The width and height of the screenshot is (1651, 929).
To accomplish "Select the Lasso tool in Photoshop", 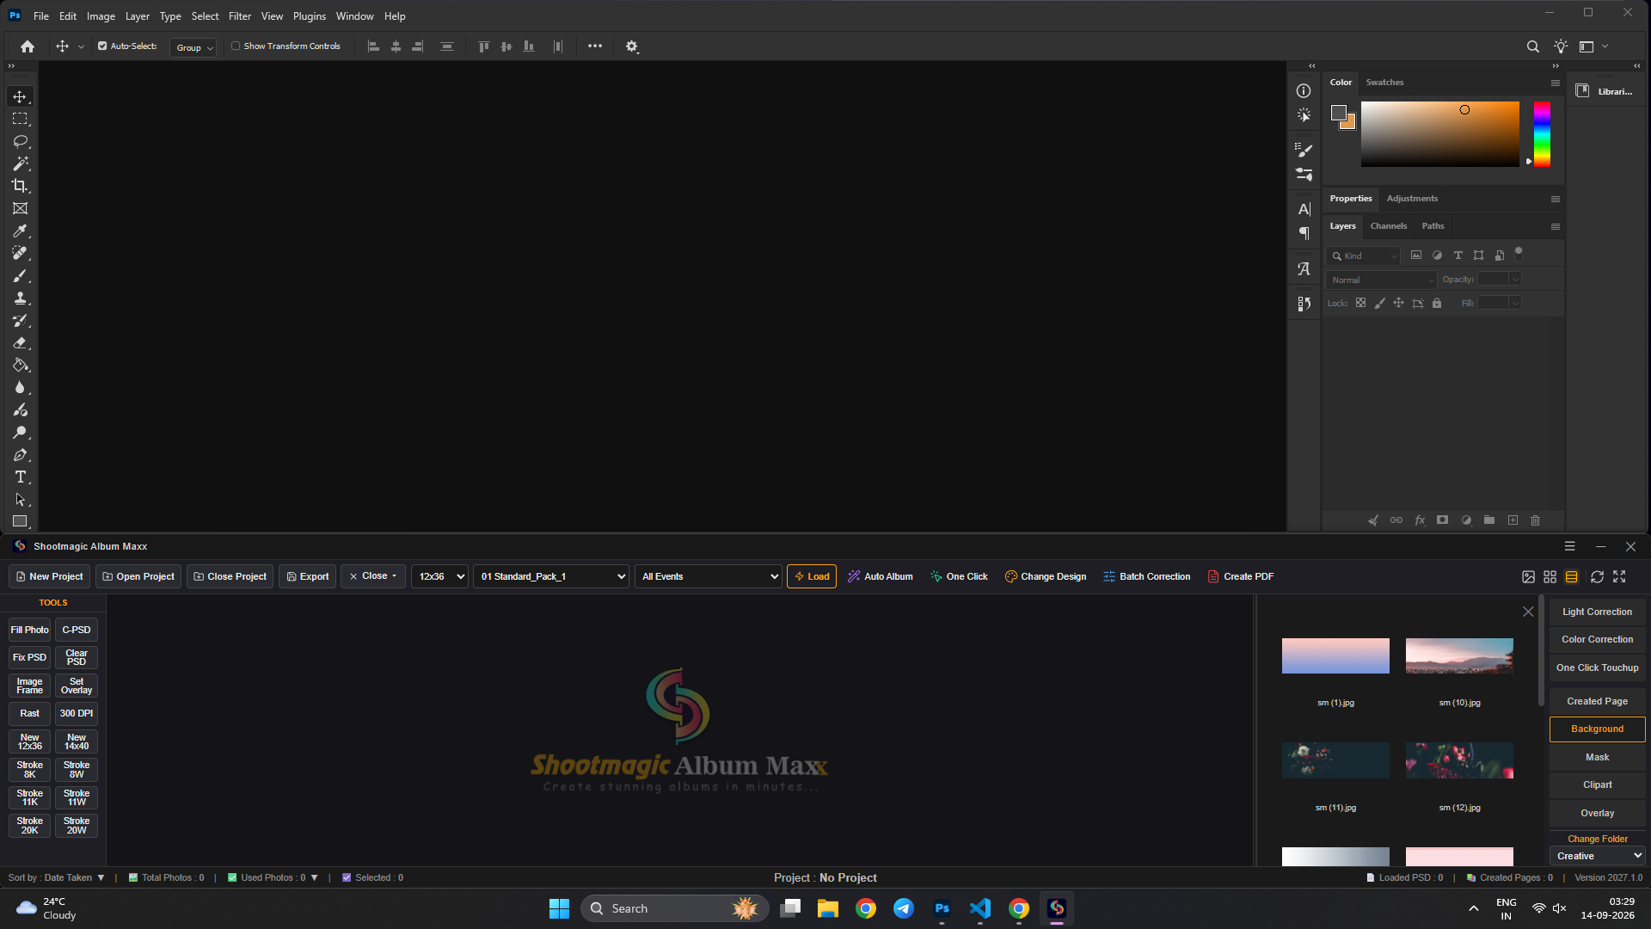I will [20, 141].
